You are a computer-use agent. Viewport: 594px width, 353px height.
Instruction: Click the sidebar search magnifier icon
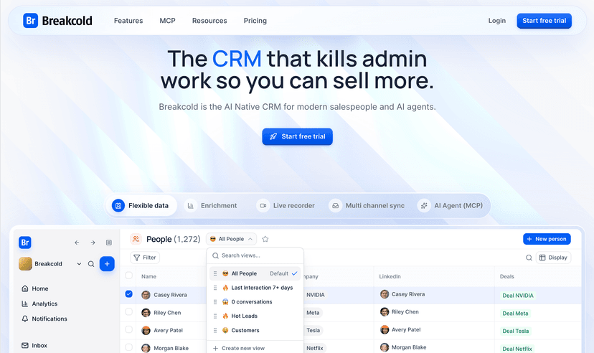tap(91, 264)
